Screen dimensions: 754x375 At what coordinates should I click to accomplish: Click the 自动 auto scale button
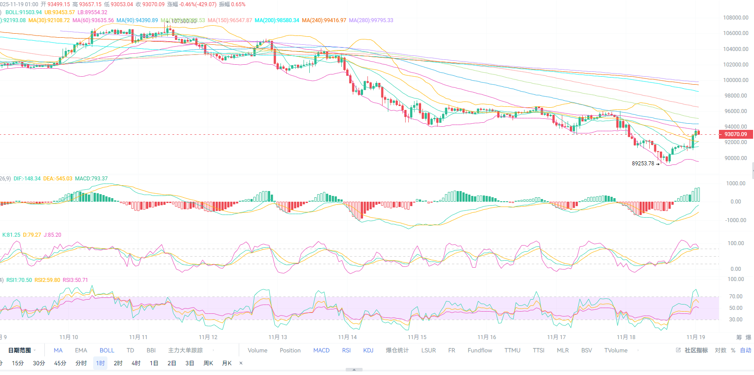tap(746, 350)
